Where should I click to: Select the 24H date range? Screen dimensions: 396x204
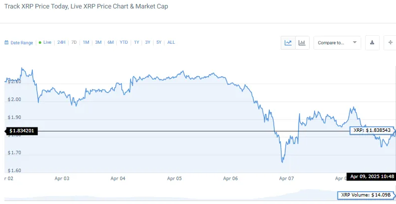61,43
